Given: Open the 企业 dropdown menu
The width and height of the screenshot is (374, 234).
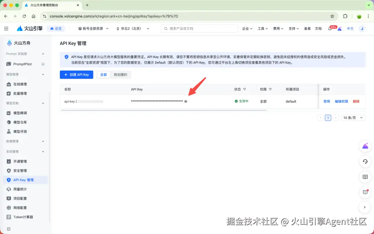Looking at the screenshot, I should [x=247, y=29].
